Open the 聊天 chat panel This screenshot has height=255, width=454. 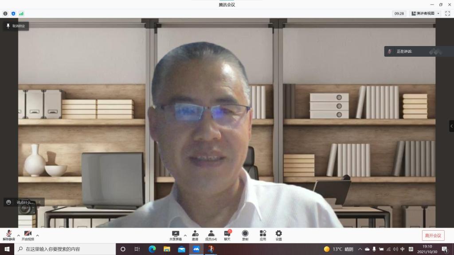[227, 235]
